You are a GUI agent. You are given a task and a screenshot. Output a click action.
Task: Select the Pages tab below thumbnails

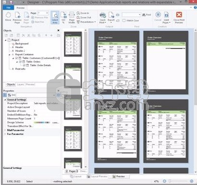coord(72,171)
